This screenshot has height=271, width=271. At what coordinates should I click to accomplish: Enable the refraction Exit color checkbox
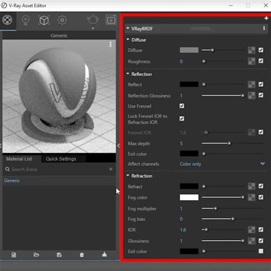coord(261,251)
